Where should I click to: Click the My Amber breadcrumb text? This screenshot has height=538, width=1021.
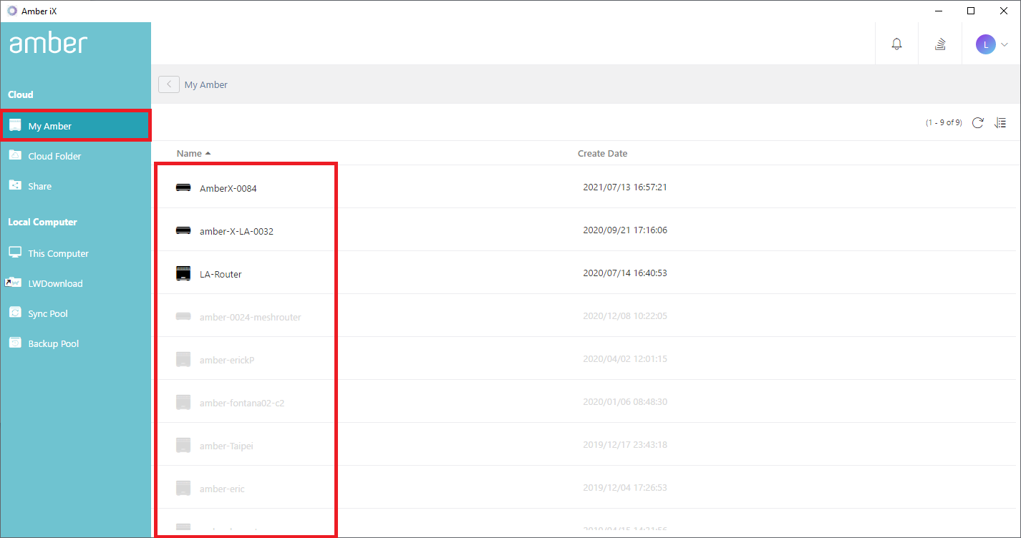[206, 84]
